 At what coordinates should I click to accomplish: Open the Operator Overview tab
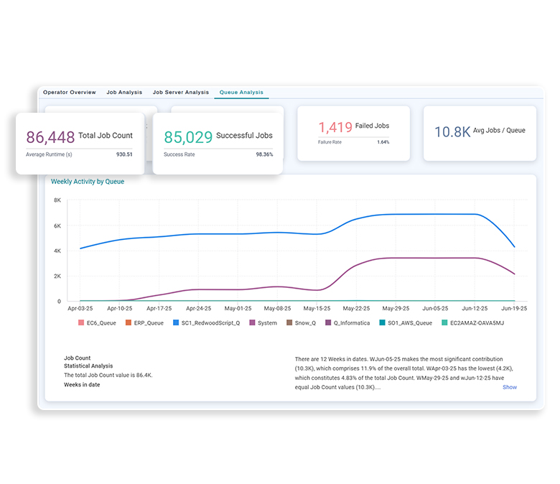point(70,93)
